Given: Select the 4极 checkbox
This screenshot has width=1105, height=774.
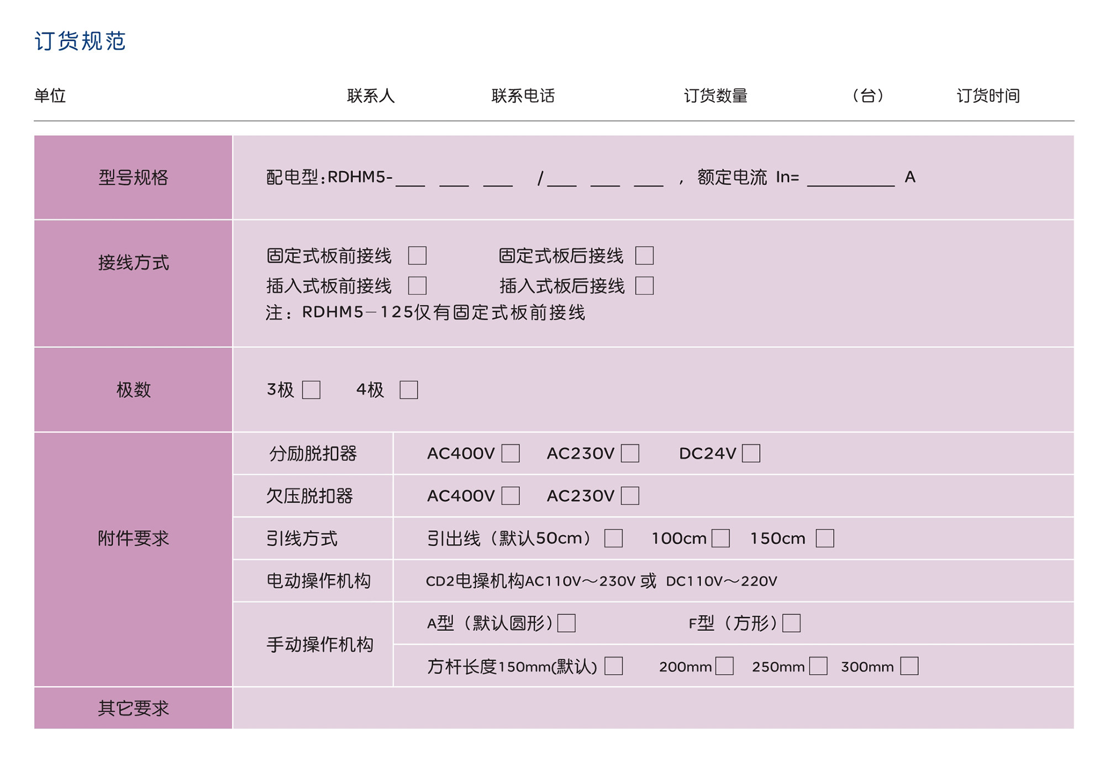Looking at the screenshot, I should click(408, 389).
